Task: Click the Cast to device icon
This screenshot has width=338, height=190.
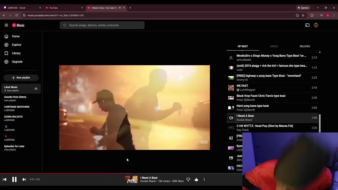Action: [307, 25]
